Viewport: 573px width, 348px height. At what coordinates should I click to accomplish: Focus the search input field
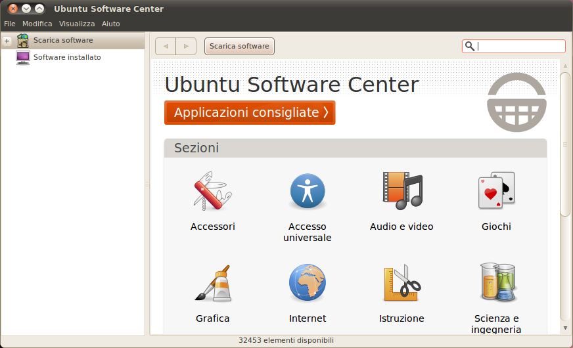[513, 47]
